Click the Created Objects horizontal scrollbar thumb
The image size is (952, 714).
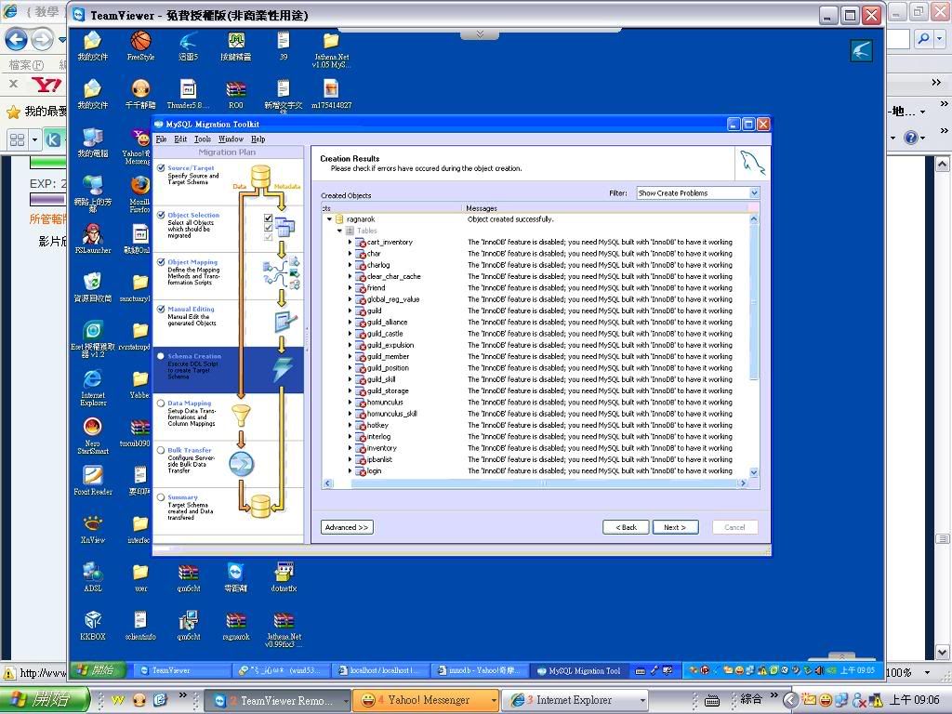[543, 483]
